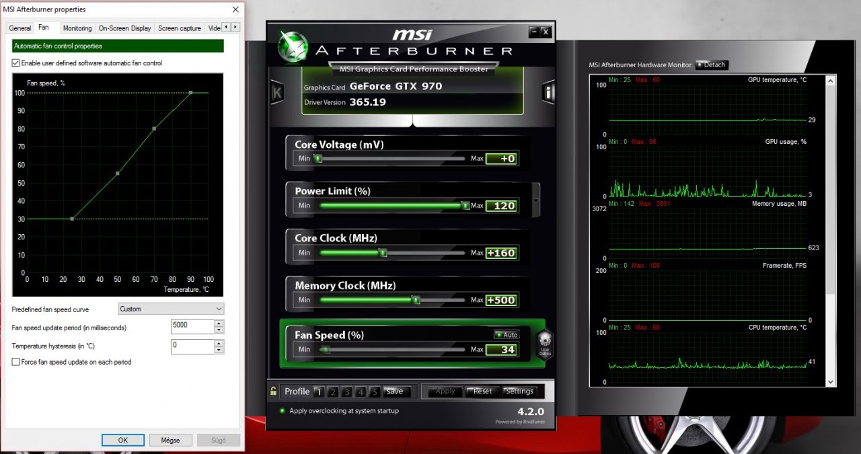Viewport: 861px width, 454px height.
Task: Increase fan speed update period with up stepper
Action: click(219, 323)
